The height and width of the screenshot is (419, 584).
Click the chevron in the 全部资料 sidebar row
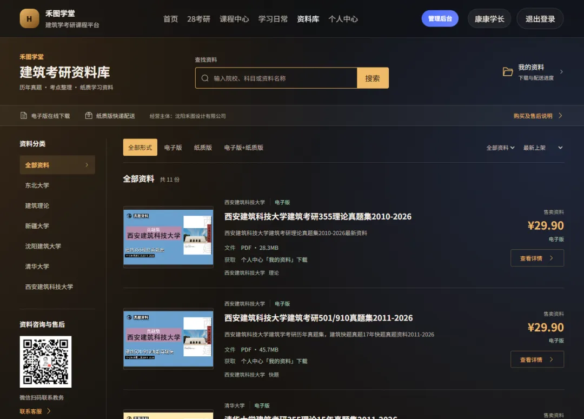pos(87,165)
